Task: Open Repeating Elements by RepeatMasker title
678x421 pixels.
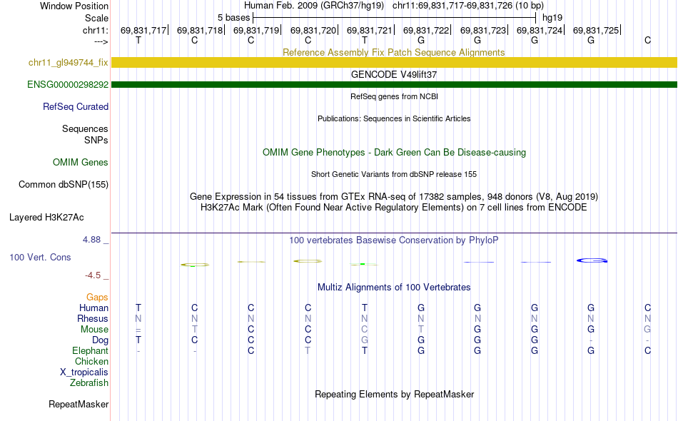Action: 394,394
